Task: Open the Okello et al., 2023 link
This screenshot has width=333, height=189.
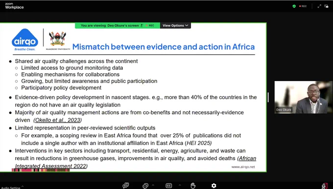Action: pyautogui.click(x=58, y=120)
